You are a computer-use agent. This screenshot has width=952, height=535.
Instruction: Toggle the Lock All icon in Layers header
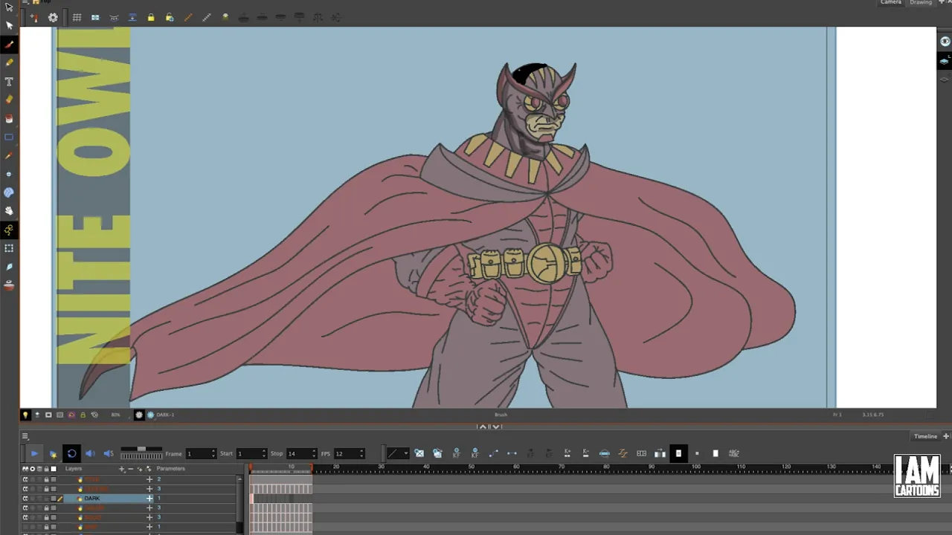coord(46,469)
